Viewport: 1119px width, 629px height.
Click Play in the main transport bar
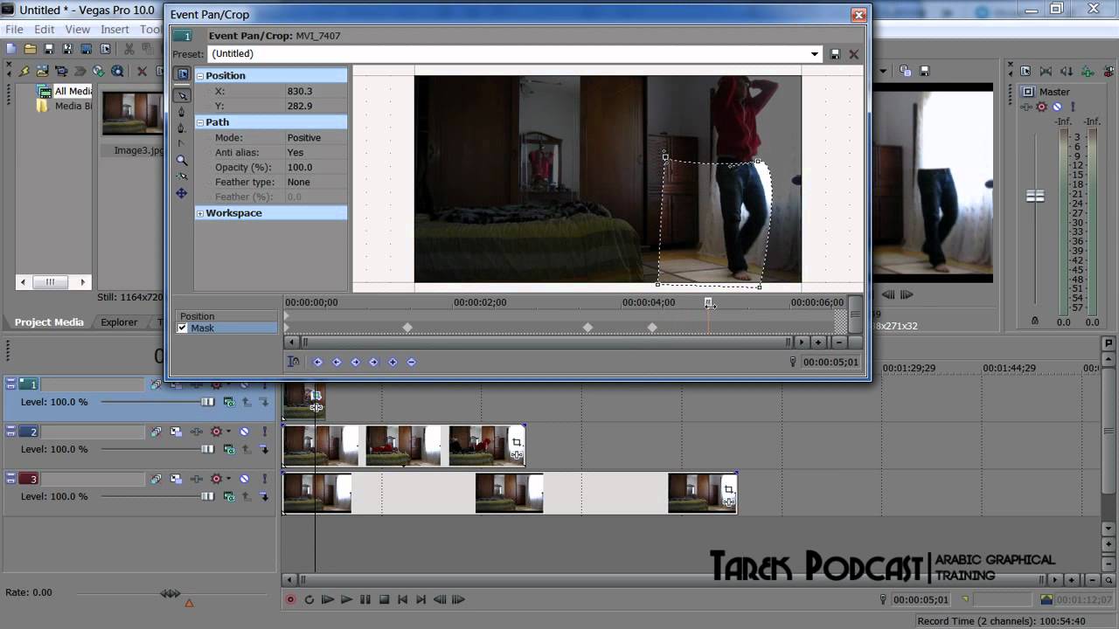coord(346,599)
